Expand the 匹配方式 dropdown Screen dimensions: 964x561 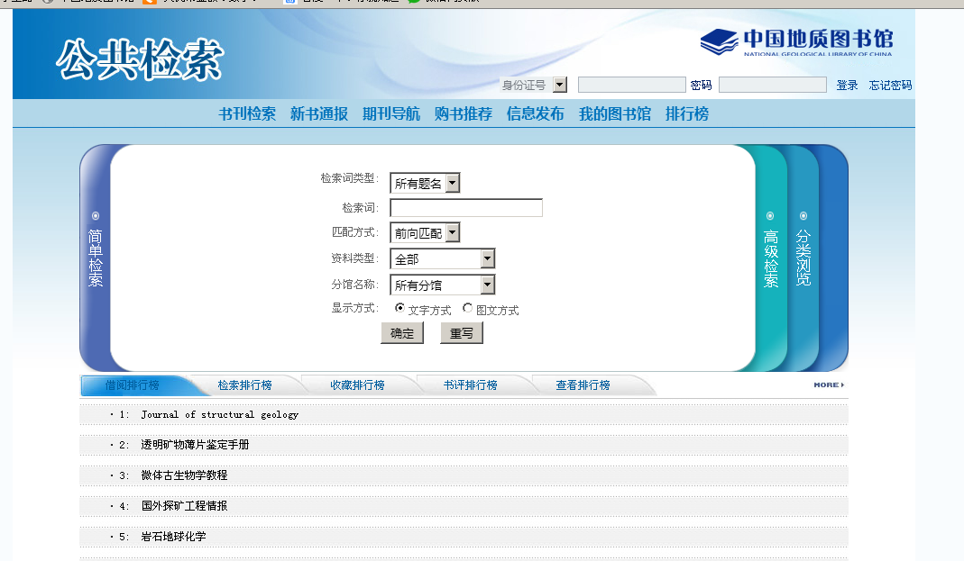point(453,233)
